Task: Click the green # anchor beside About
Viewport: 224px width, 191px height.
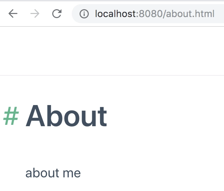Action: pyautogui.click(x=11, y=116)
